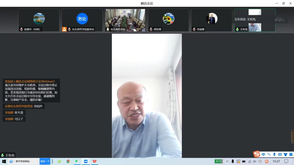
Task: Toggle the Sogou punctuation mode button
Action: 269,154
